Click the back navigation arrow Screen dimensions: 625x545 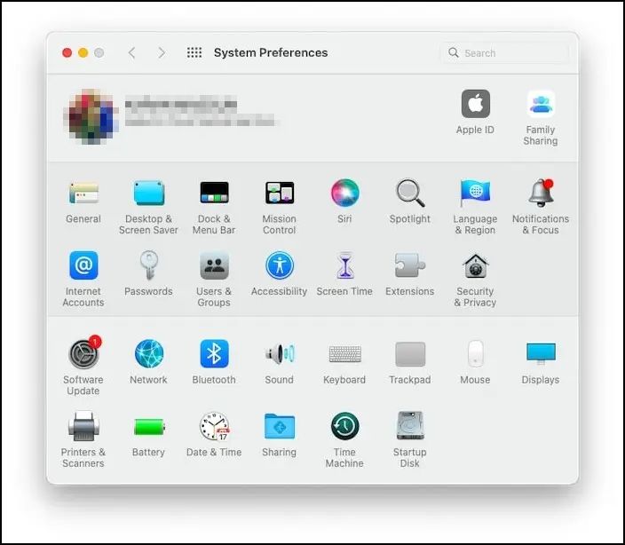(132, 53)
